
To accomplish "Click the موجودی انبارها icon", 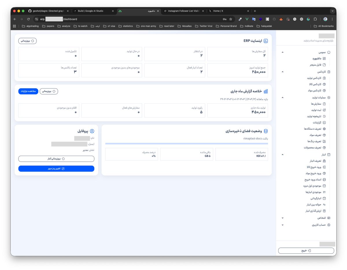I will click(324, 192).
